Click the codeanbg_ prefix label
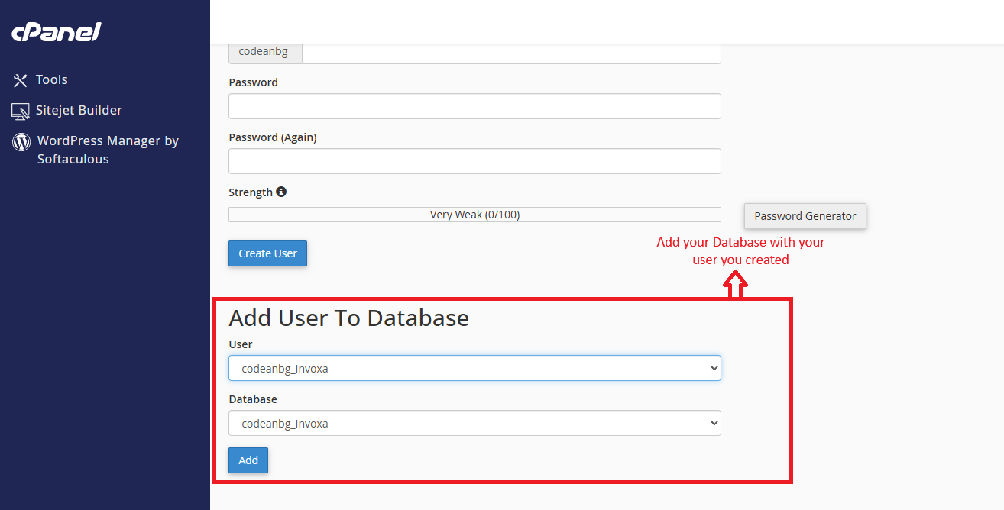Viewport: 1004px width, 510px height. (x=265, y=51)
